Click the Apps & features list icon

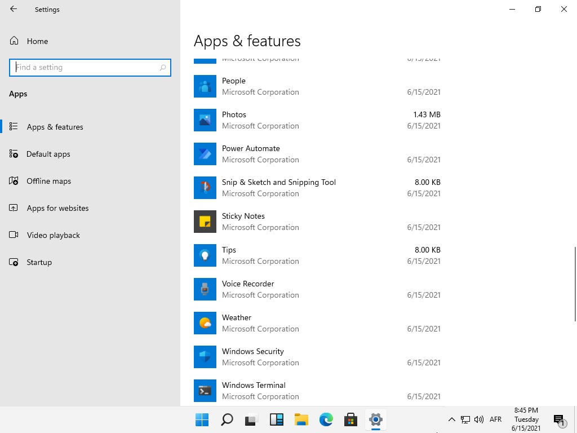coord(14,126)
